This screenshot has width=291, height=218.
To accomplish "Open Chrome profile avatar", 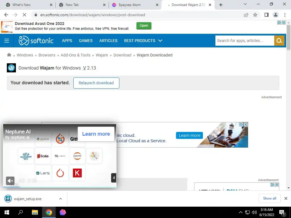I will [x=276, y=15].
